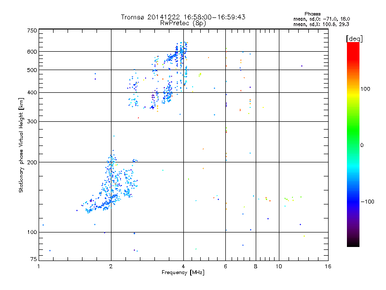Click the colorbar label '0'
386x290 pixels.
pyautogui.click(x=361, y=145)
